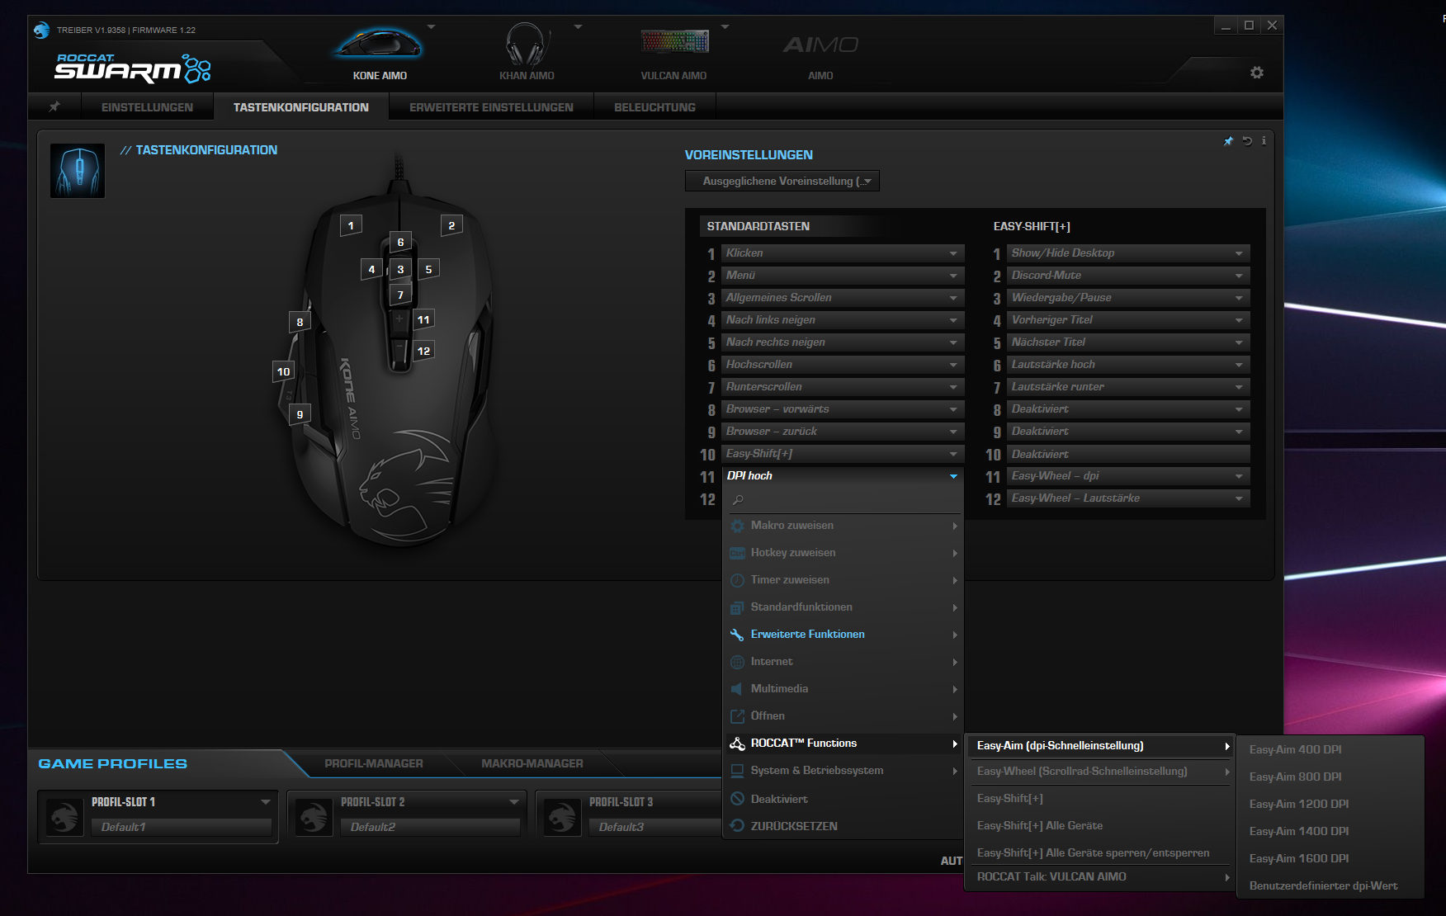Select Easy-Aim 800 DPI
This screenshot has height=916, width=1446.
pos(1330,777)
